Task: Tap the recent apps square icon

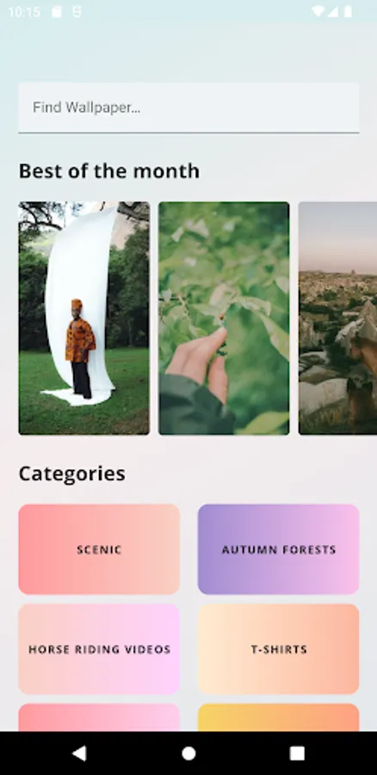Action: pos(297,753)
